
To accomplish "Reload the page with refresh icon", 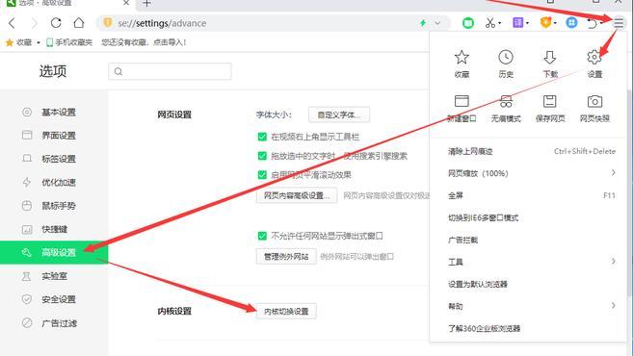I will coord(56,23).
